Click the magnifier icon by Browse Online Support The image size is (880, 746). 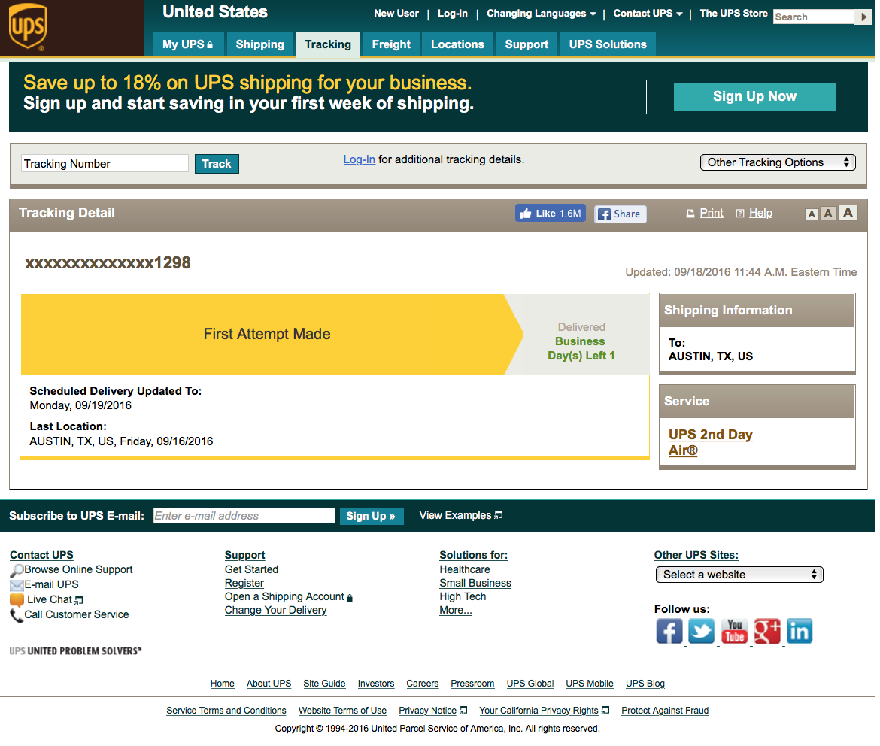(17, 570)
